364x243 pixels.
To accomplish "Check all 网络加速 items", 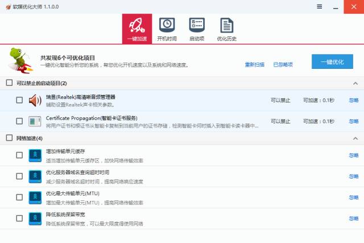I will coord(9,138).
